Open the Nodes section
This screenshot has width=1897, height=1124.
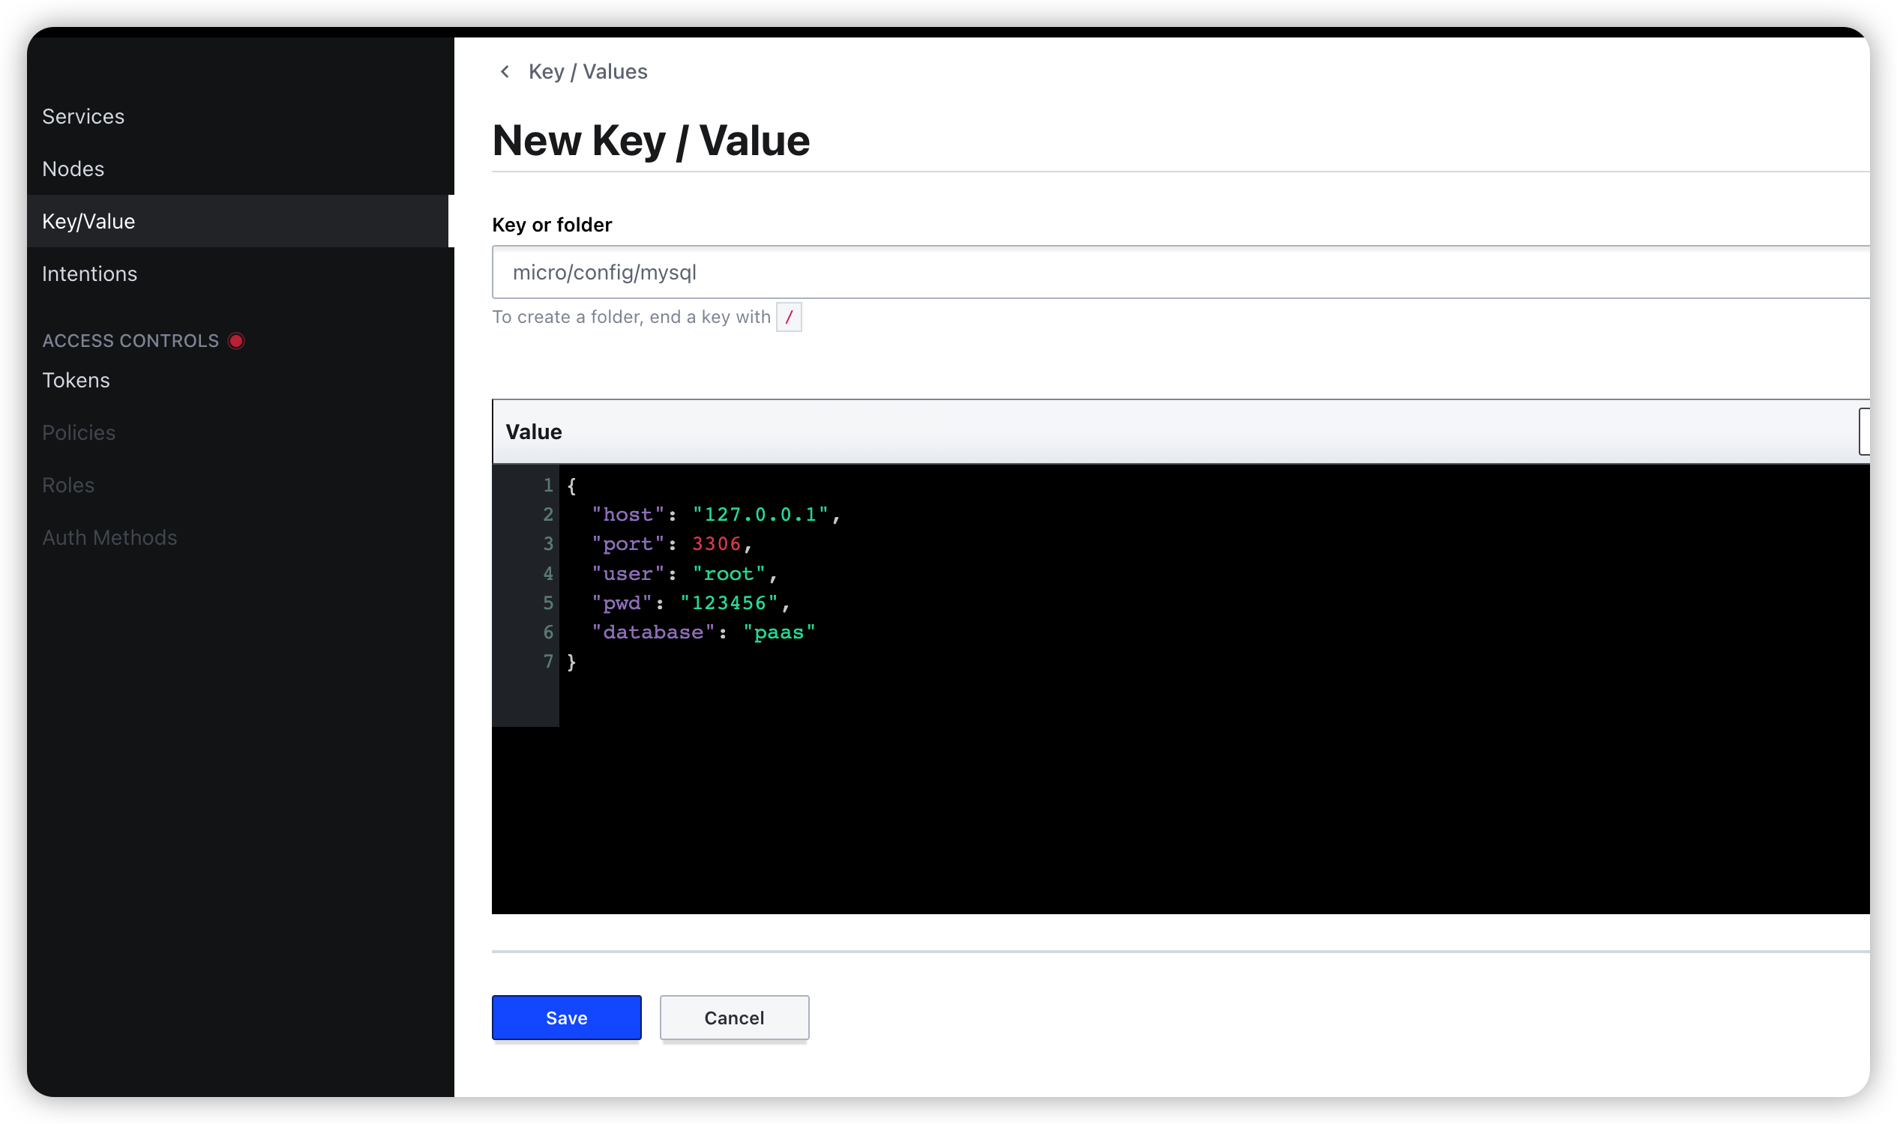[73, 168]
